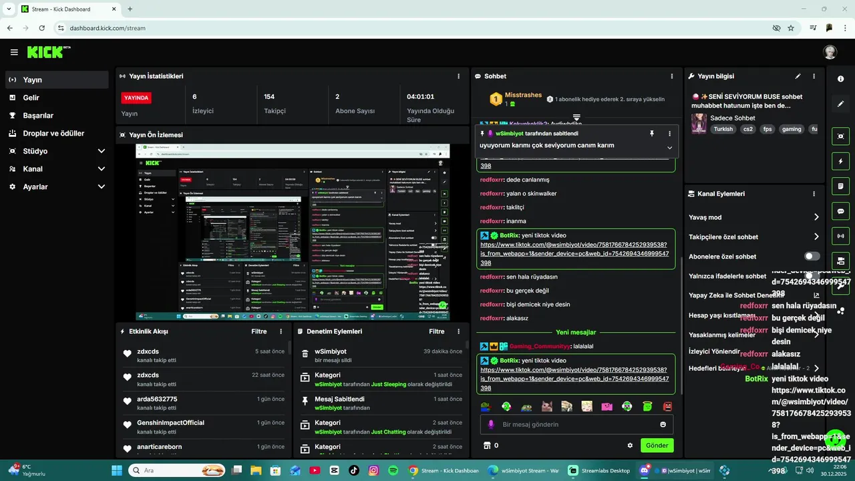Click the Windows Start button
Viewport: 855px width, 481px height.
tap(117, 470)
